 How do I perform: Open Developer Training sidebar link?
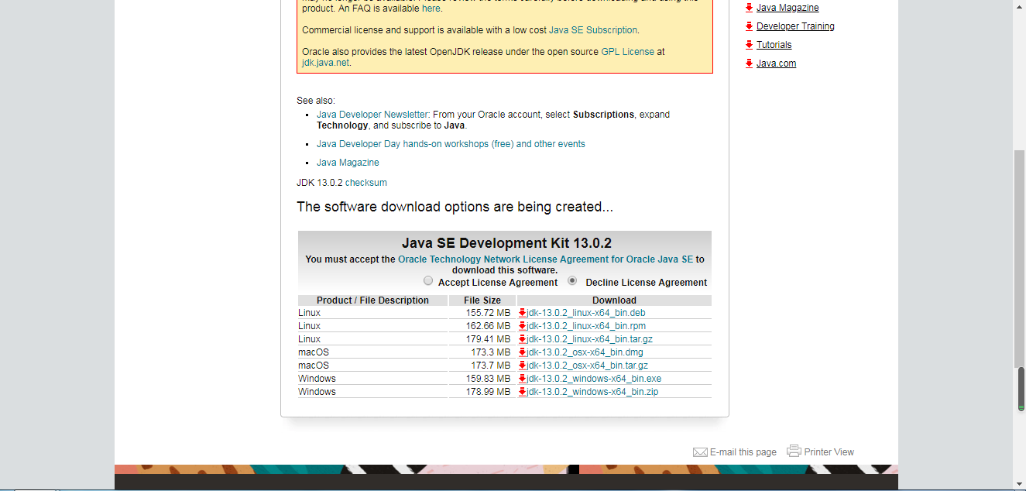click(x=795, y=26)
